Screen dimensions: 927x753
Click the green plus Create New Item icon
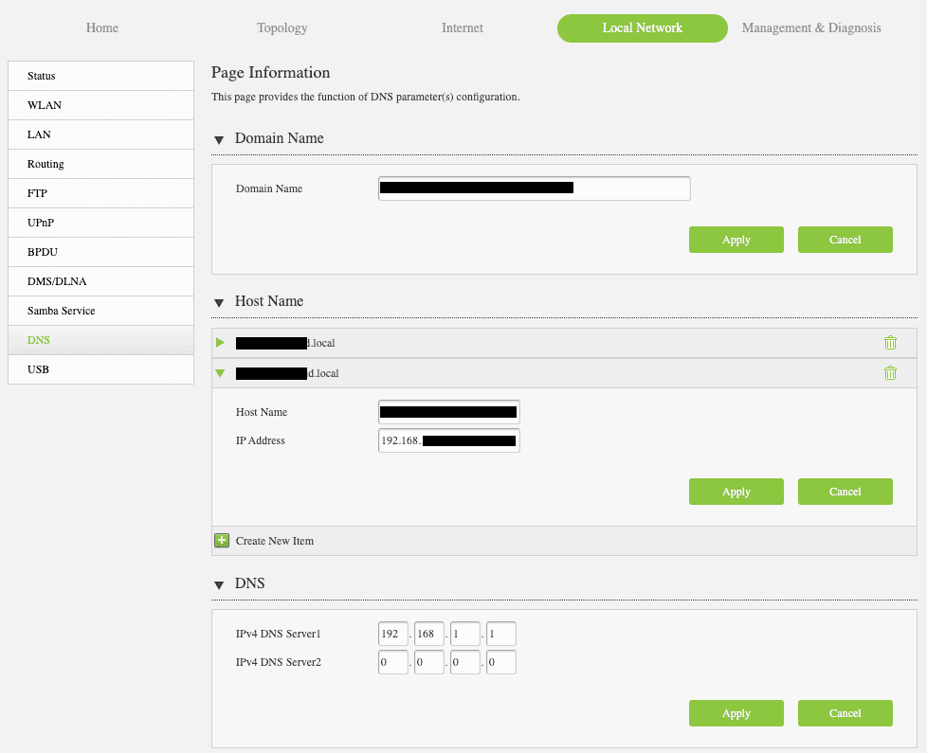pos(222,541)
